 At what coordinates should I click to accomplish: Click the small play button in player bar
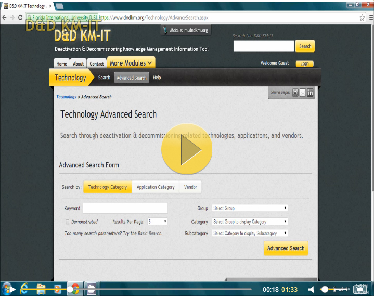point(12,289)
